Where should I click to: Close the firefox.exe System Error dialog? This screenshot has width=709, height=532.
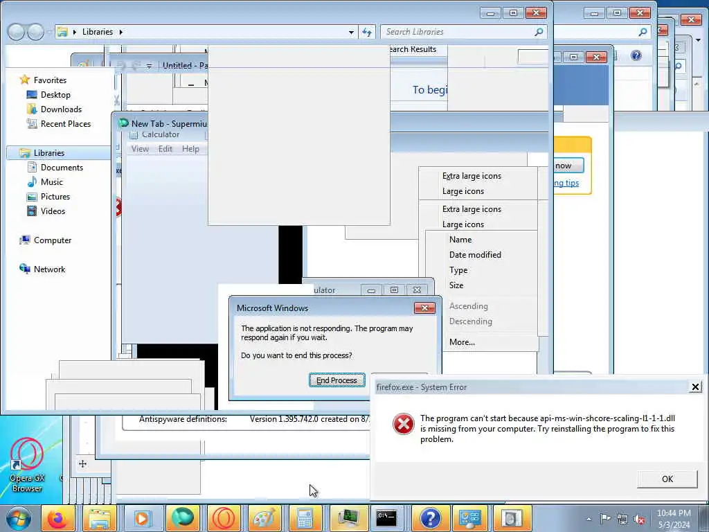tap(695, 387)
